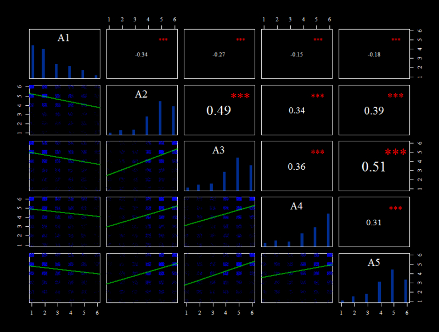Select the 0.36 correlation value
Image resolution: width=439 pixels, height=332 pixels.
pos(296,167)
